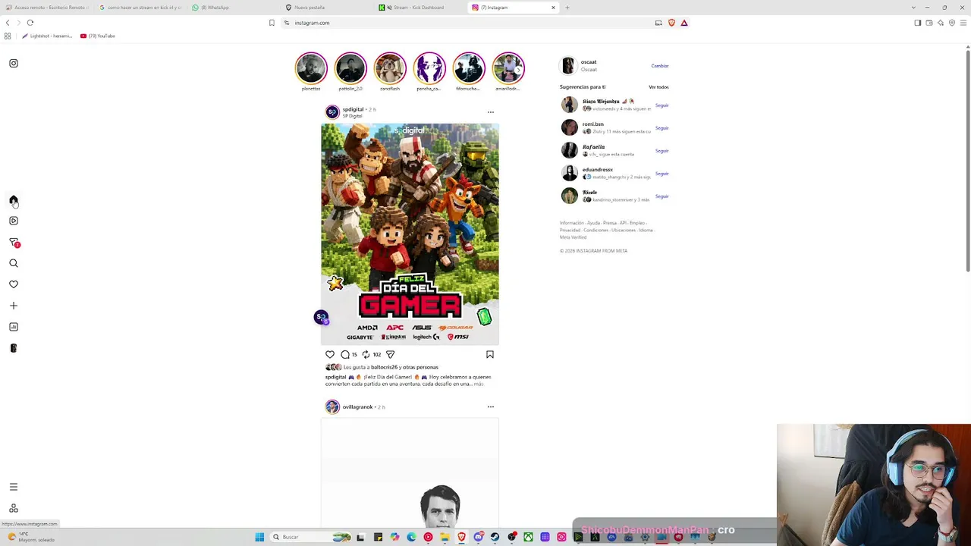Save the spdigital post with bookmark icon
The height and width of the screenshot is (546, 971).
490,354
